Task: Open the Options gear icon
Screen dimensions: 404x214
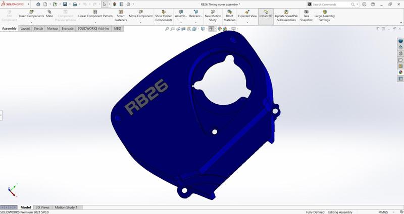Action: [x=128, y=4]
